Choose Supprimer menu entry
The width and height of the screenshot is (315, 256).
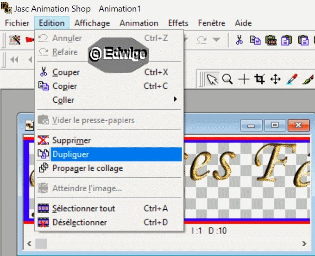109,140
